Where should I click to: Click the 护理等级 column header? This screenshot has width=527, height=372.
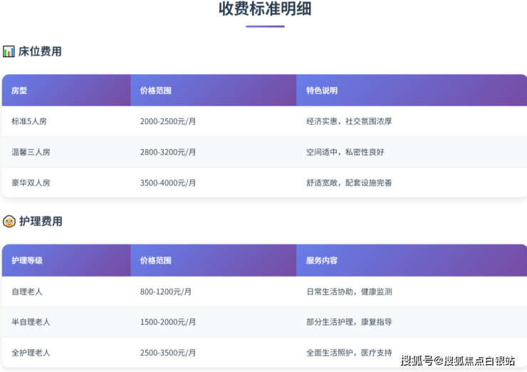[x=27, y=261]
